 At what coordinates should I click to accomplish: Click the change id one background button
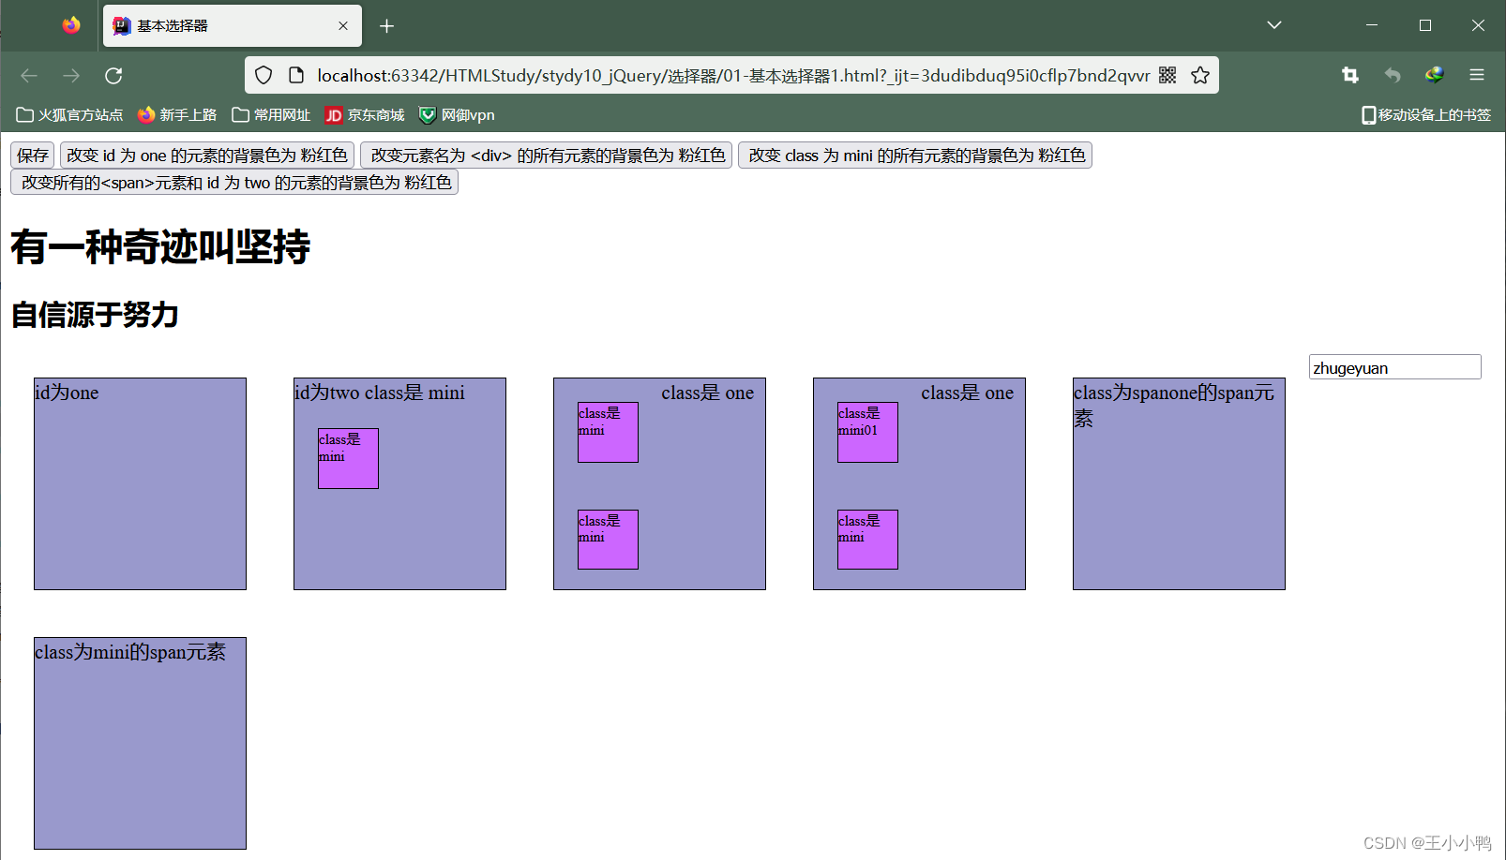click(208, 155)
